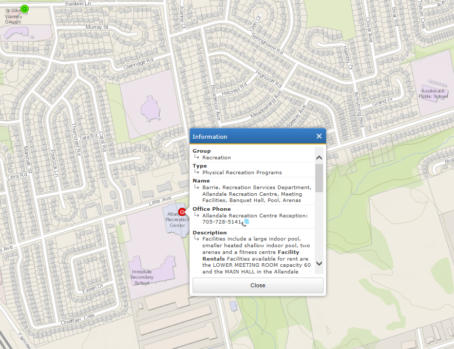Image resolution: width=454 pixels, height=349 pixels.
Task: Click the 'Information' popup title
Action: coord(210,137)
